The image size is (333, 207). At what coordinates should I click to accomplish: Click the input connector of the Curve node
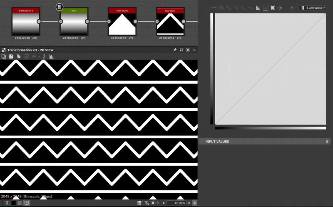click(61, 22)
